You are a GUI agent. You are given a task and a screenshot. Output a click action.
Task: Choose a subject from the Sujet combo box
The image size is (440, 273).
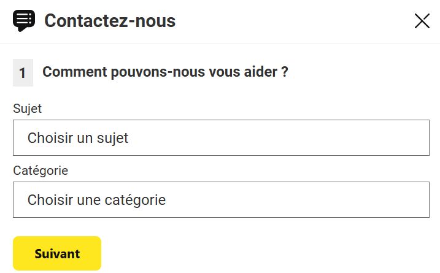221,138
